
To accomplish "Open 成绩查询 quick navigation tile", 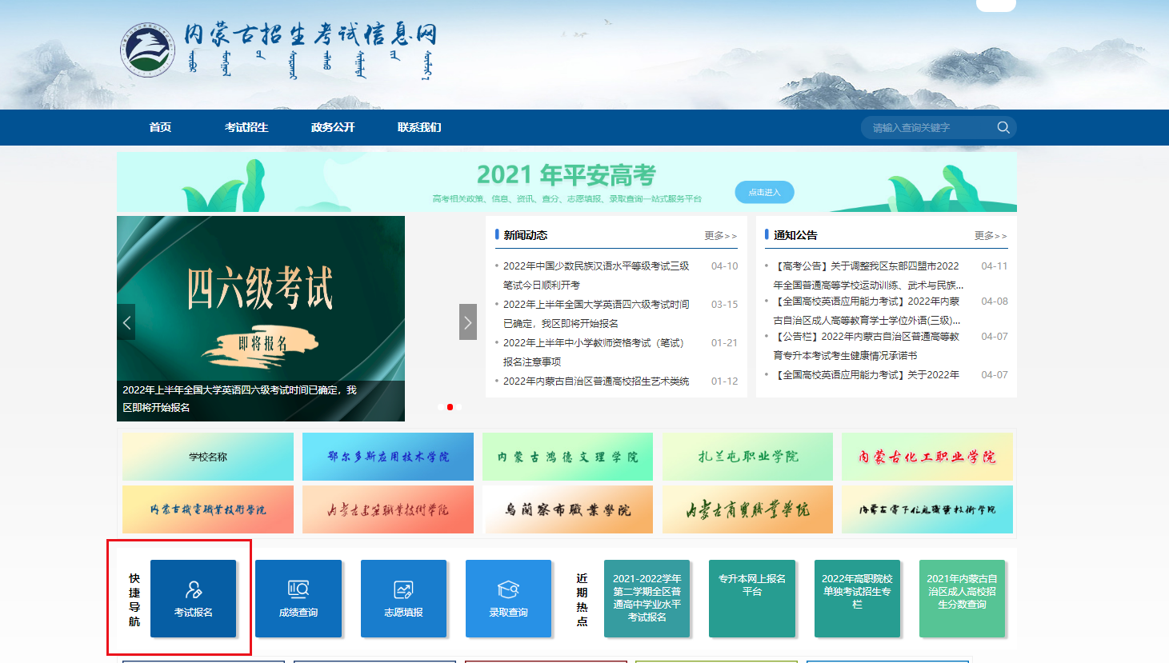I will pyautogui.click(x=298, y=598).
